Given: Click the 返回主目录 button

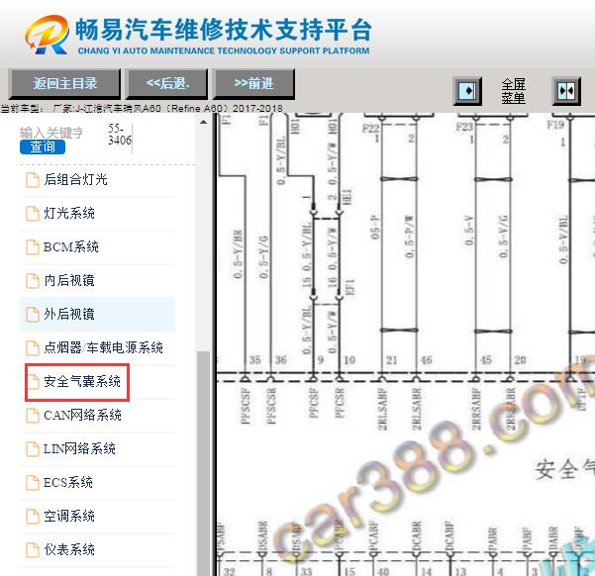Looking at the screenshot, I should (64, 83).
